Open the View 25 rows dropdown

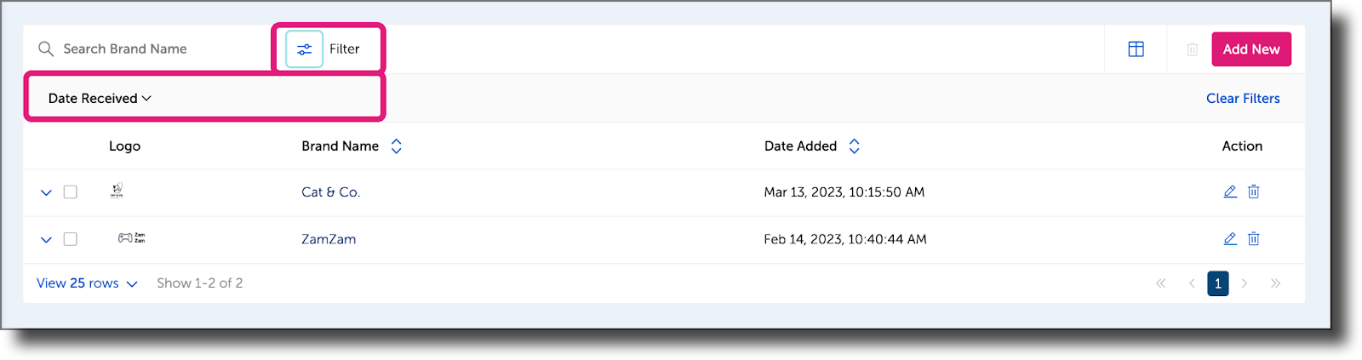pyautogui.click(x=86, y=283)
